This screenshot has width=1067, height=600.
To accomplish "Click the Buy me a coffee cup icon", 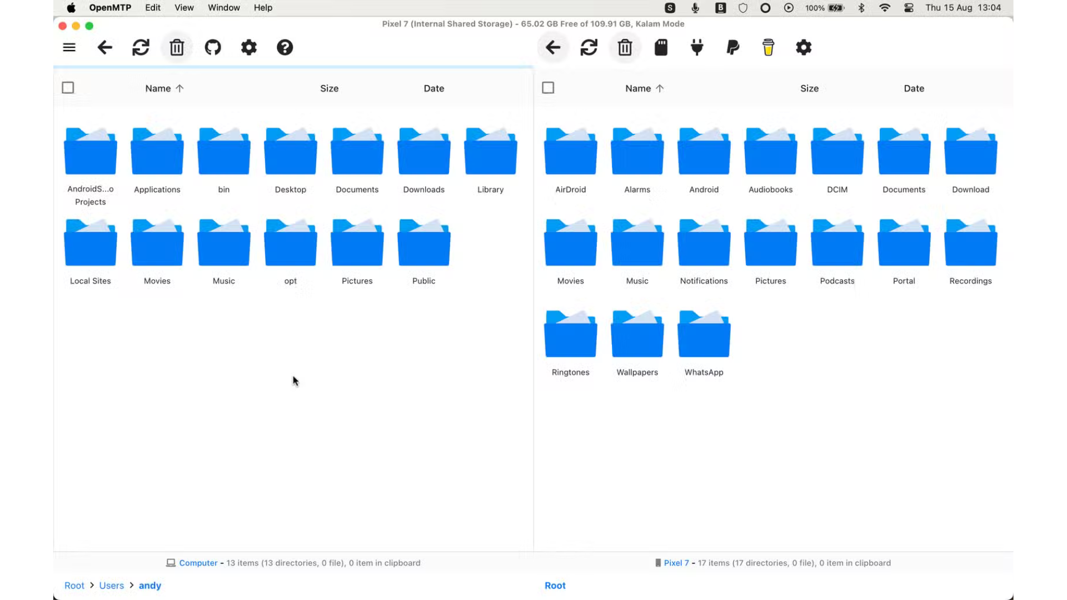I will click(x=768, y=48).
